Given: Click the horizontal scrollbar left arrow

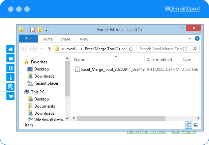Looking at the screenshot, I should tap(74, 118).
